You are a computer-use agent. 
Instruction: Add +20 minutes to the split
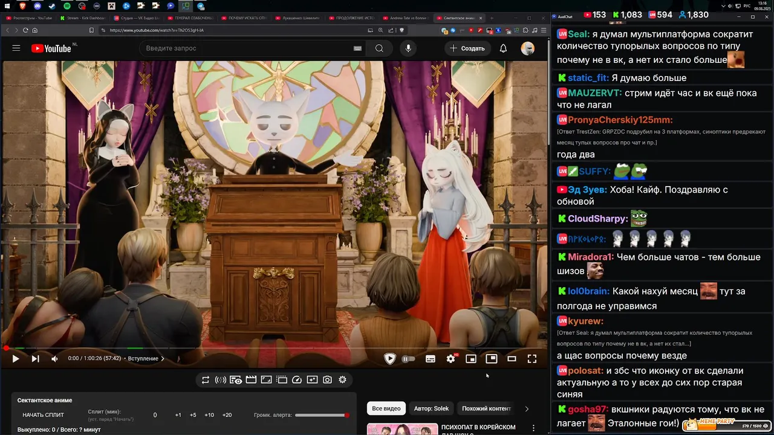(x=227, y=415)
